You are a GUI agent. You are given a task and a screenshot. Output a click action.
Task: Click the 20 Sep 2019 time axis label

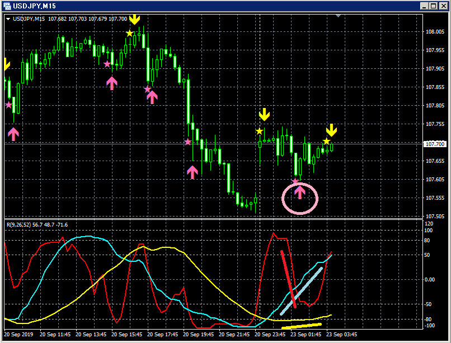coord(18,335)
